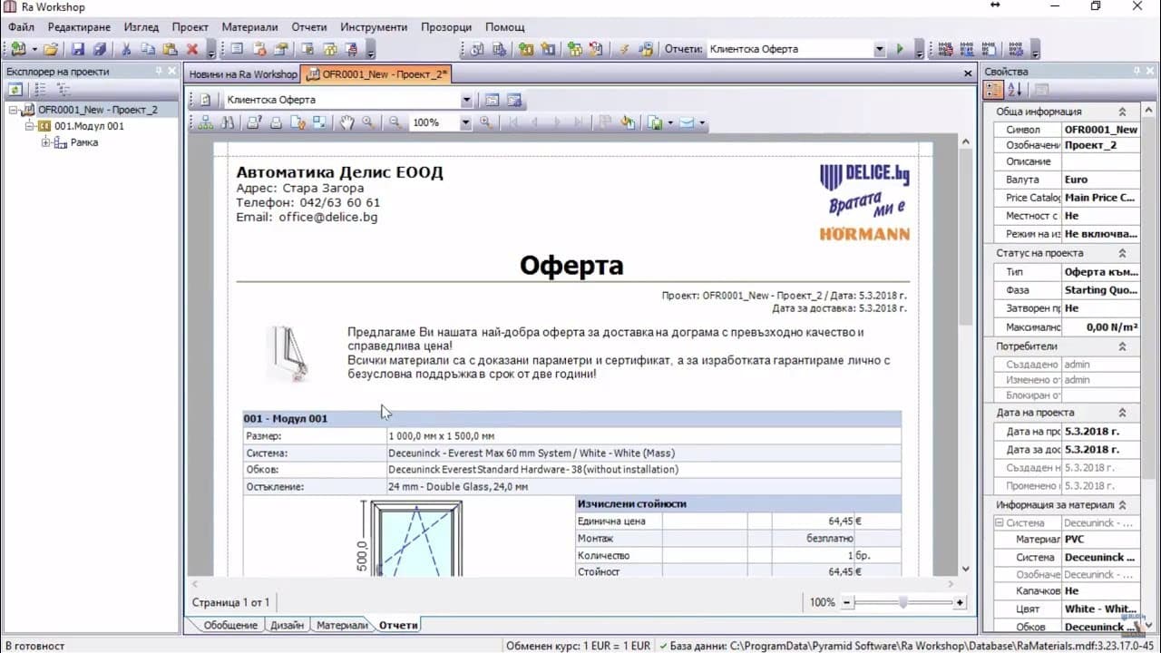The height and width of the screenshot is (653, 1161).
Task: Collapse the Обща информация section
Action: pos(1122,112)
